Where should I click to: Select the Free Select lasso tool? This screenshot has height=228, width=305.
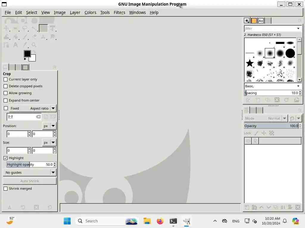25,28
